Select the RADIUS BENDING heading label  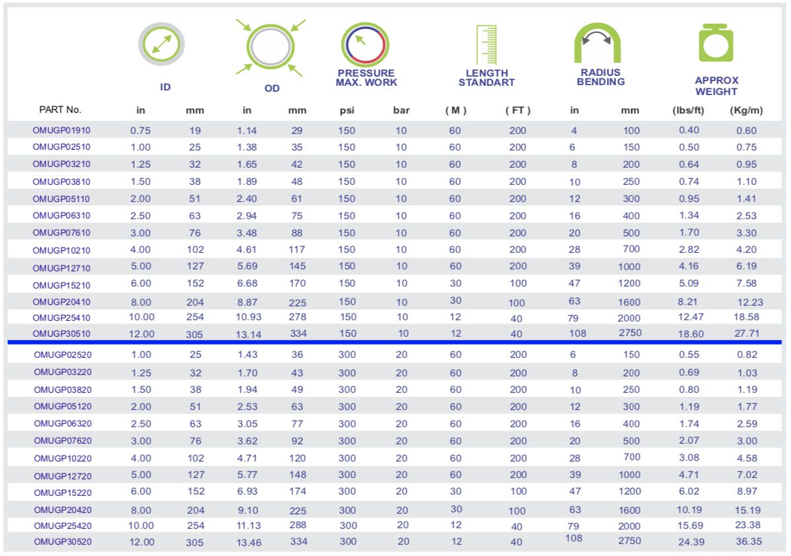(600, 77)
